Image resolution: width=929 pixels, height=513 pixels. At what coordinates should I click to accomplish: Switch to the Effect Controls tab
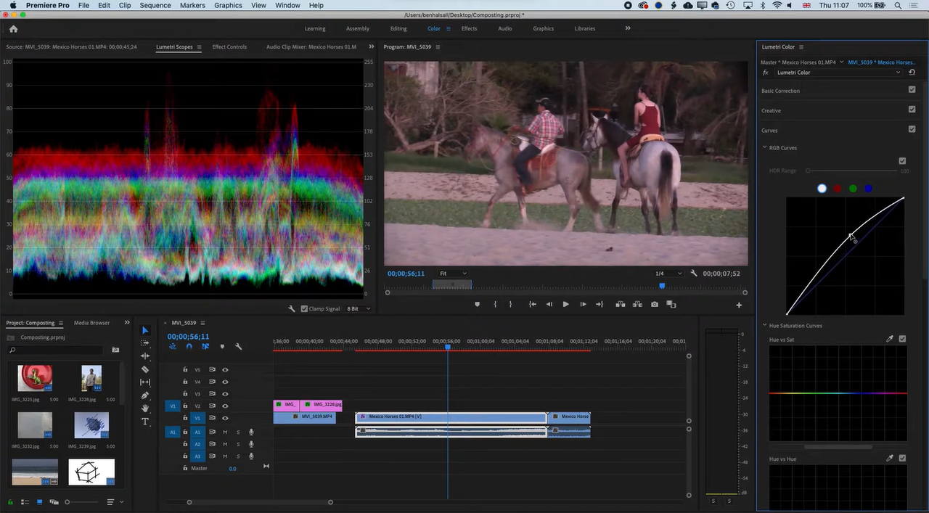click(x=229, y=47)
